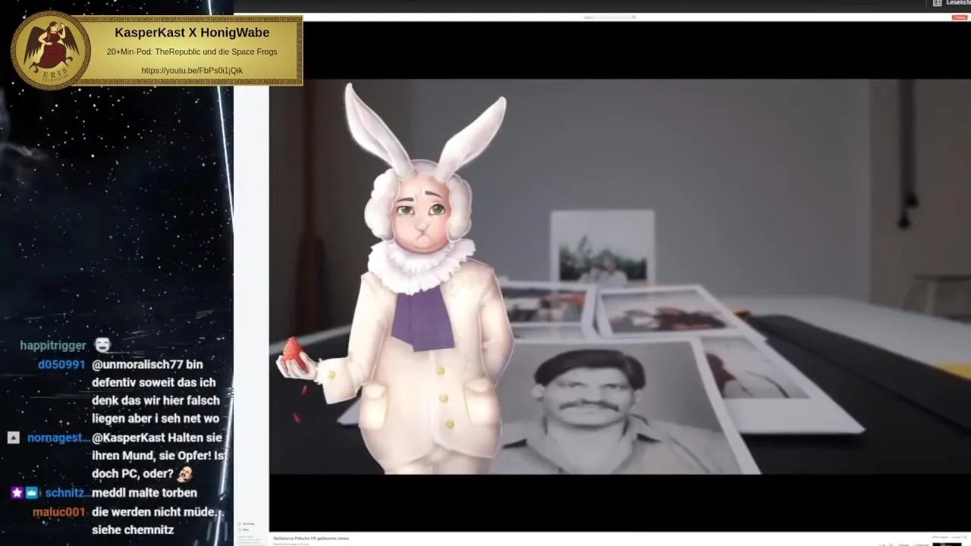Click the grinning emoji after happitrigger

(x=102, y=345)
